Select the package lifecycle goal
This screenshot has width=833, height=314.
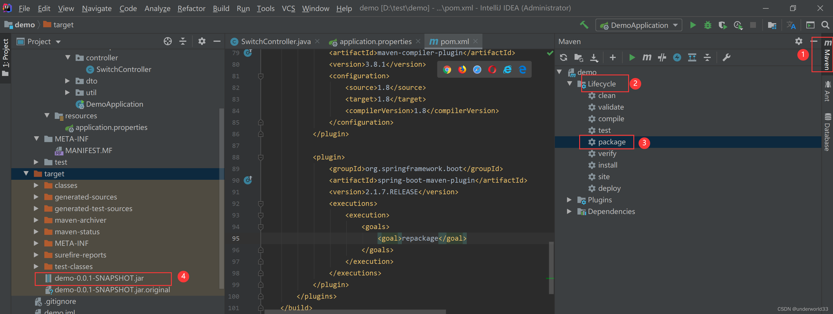[611, 142]
